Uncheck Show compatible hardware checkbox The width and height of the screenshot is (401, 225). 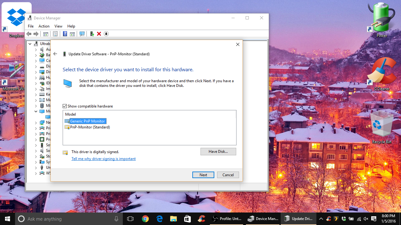[65, 106]
